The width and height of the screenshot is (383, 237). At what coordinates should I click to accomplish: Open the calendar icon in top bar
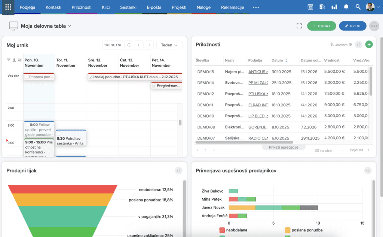pos(310,7)
